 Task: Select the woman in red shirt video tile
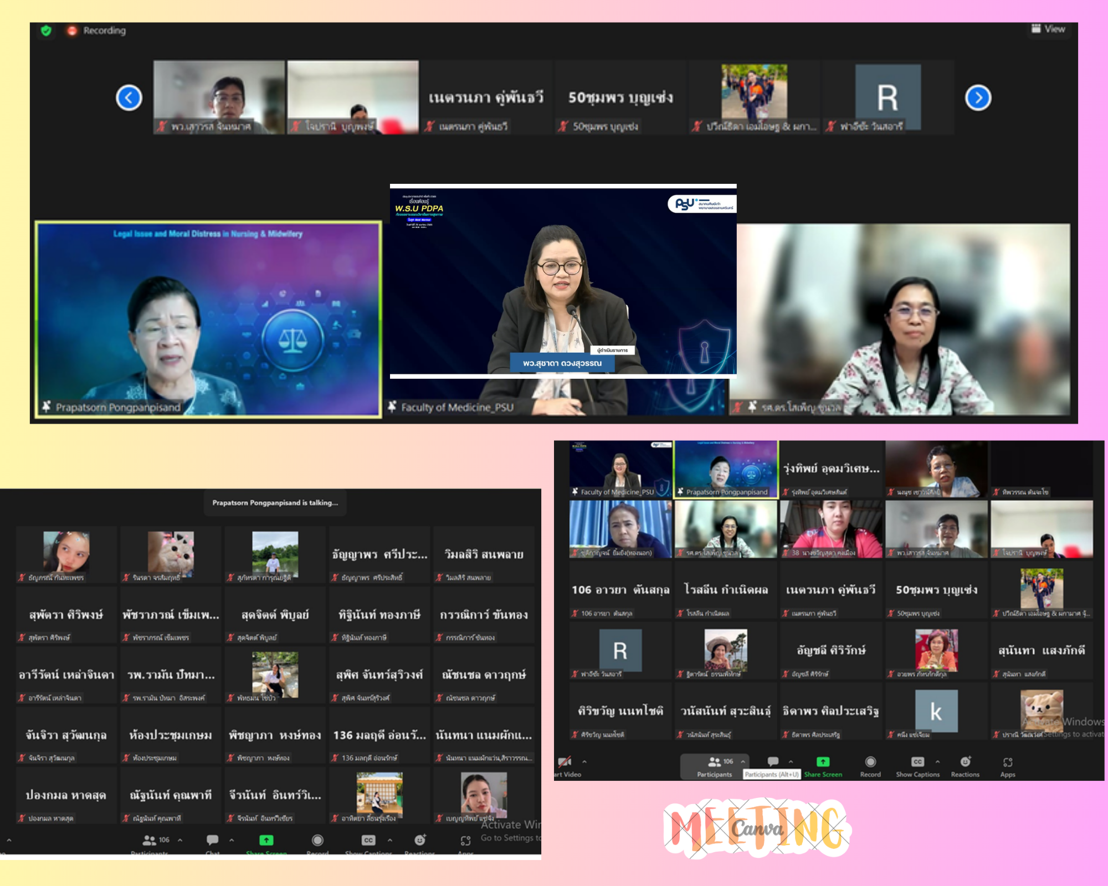(830, 529)
